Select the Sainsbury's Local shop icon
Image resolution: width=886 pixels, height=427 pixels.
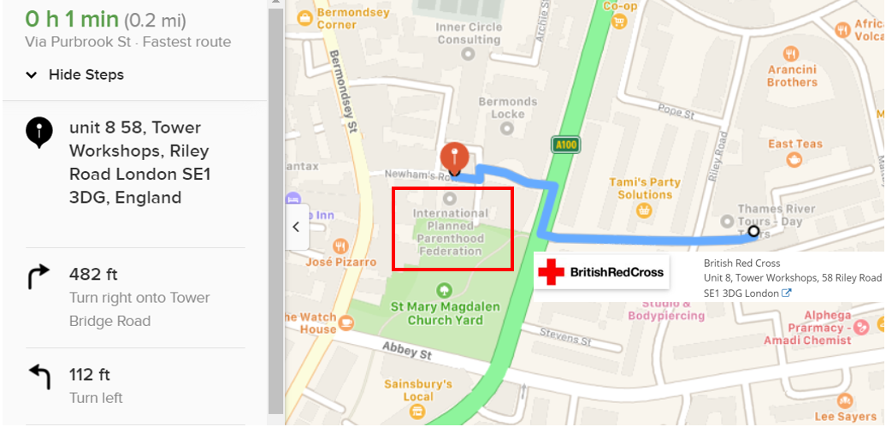[x=417, y=410]
